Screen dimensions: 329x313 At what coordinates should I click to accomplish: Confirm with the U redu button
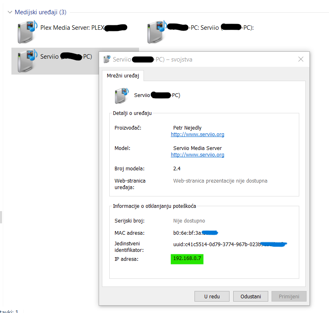[212, 296]
